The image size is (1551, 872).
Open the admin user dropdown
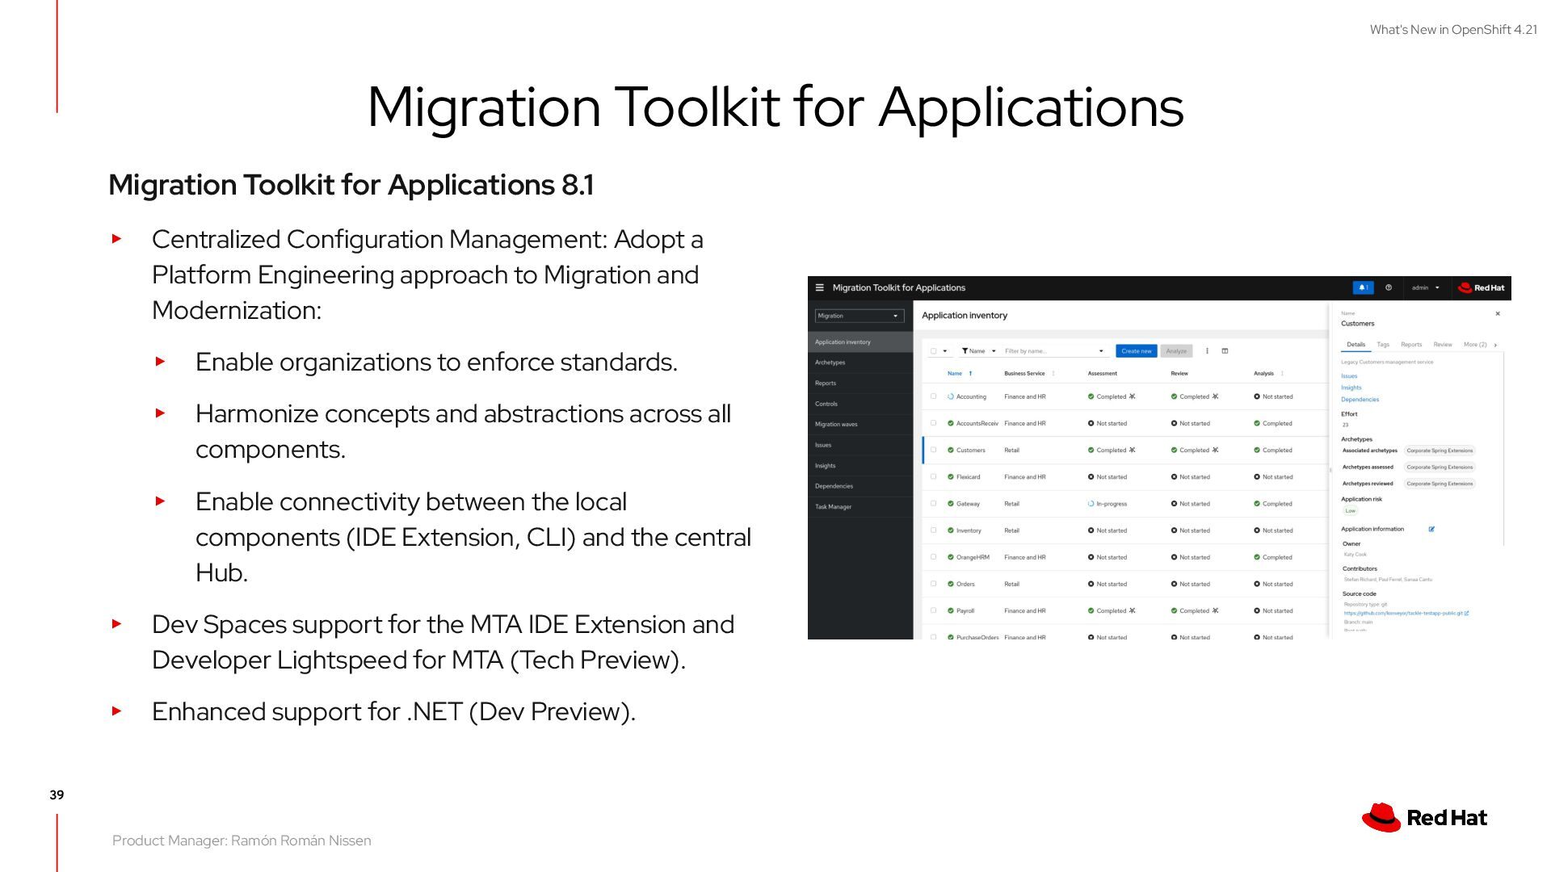point(1425,287)
